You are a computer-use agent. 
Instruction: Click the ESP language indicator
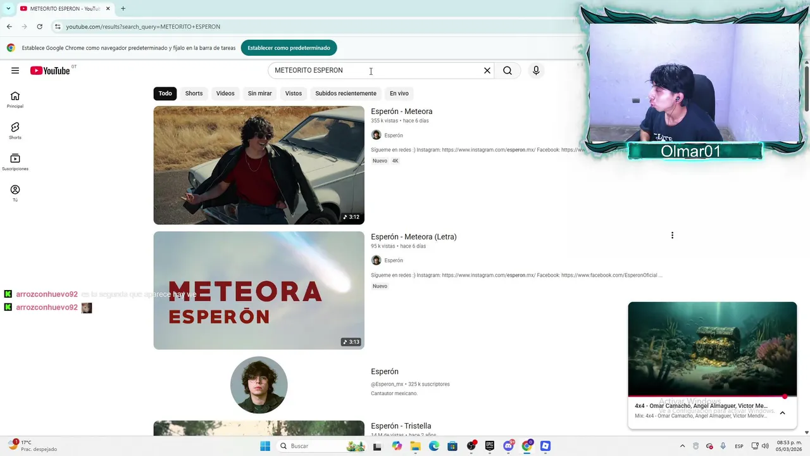[739, 446]
